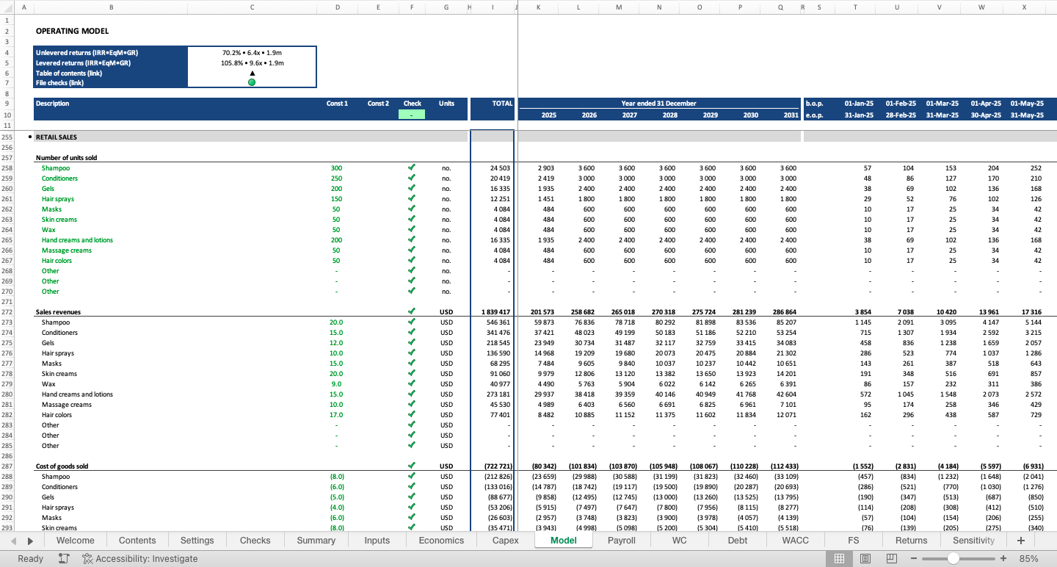This screenshot has height=567, width=1057.
Task: Click the Wax units check mark
Action: (x=412, y=229)
